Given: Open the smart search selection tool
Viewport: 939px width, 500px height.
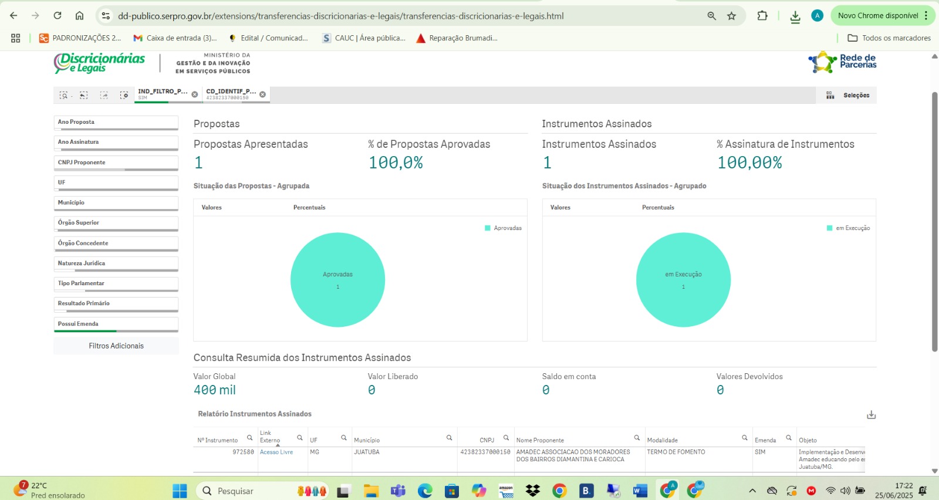Looking at the screenshot, I should (x=64, y=95).
